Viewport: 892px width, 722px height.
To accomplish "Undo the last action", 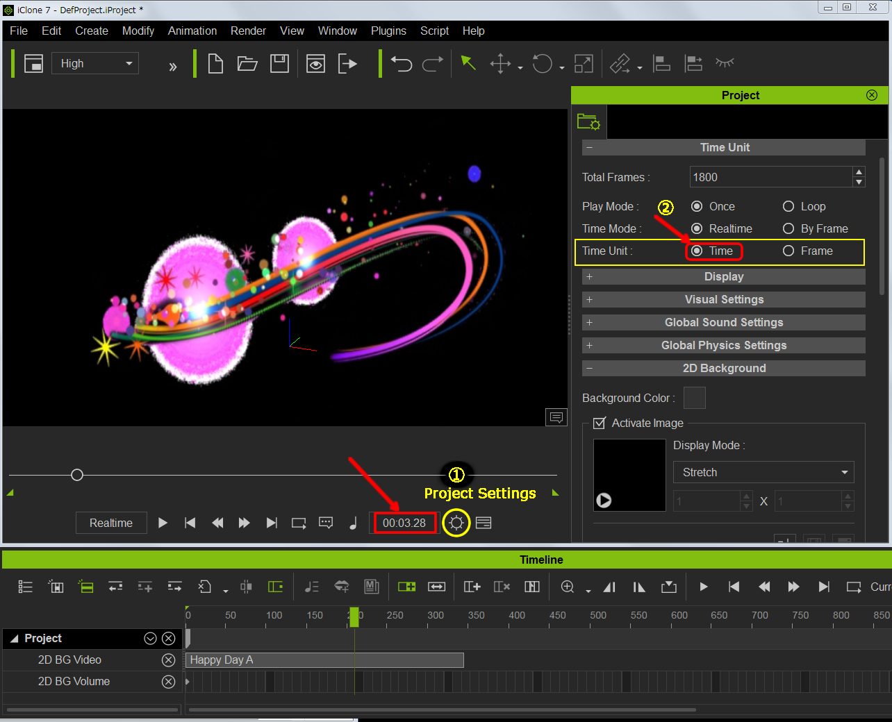I will (x=401, y=64).
